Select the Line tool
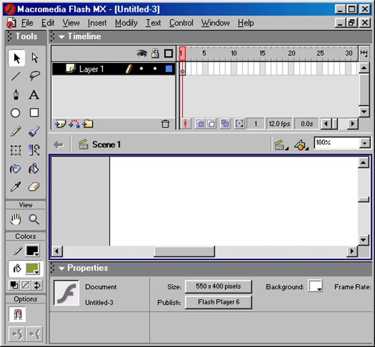Screen dimensions: 375x347 point(16,77)
